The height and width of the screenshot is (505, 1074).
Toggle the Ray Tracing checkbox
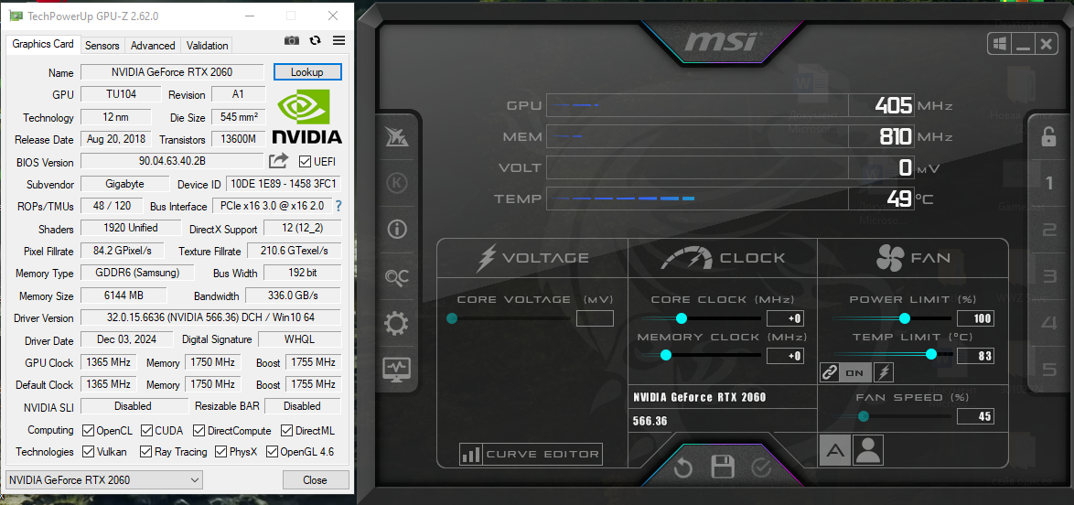tap(145, 452)
